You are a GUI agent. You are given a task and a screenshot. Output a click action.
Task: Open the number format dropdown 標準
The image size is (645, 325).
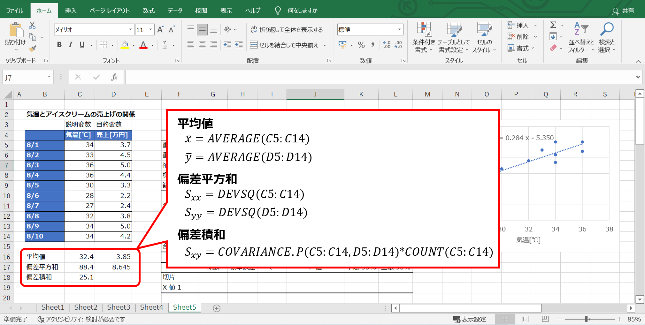click(x=399, y=30)
